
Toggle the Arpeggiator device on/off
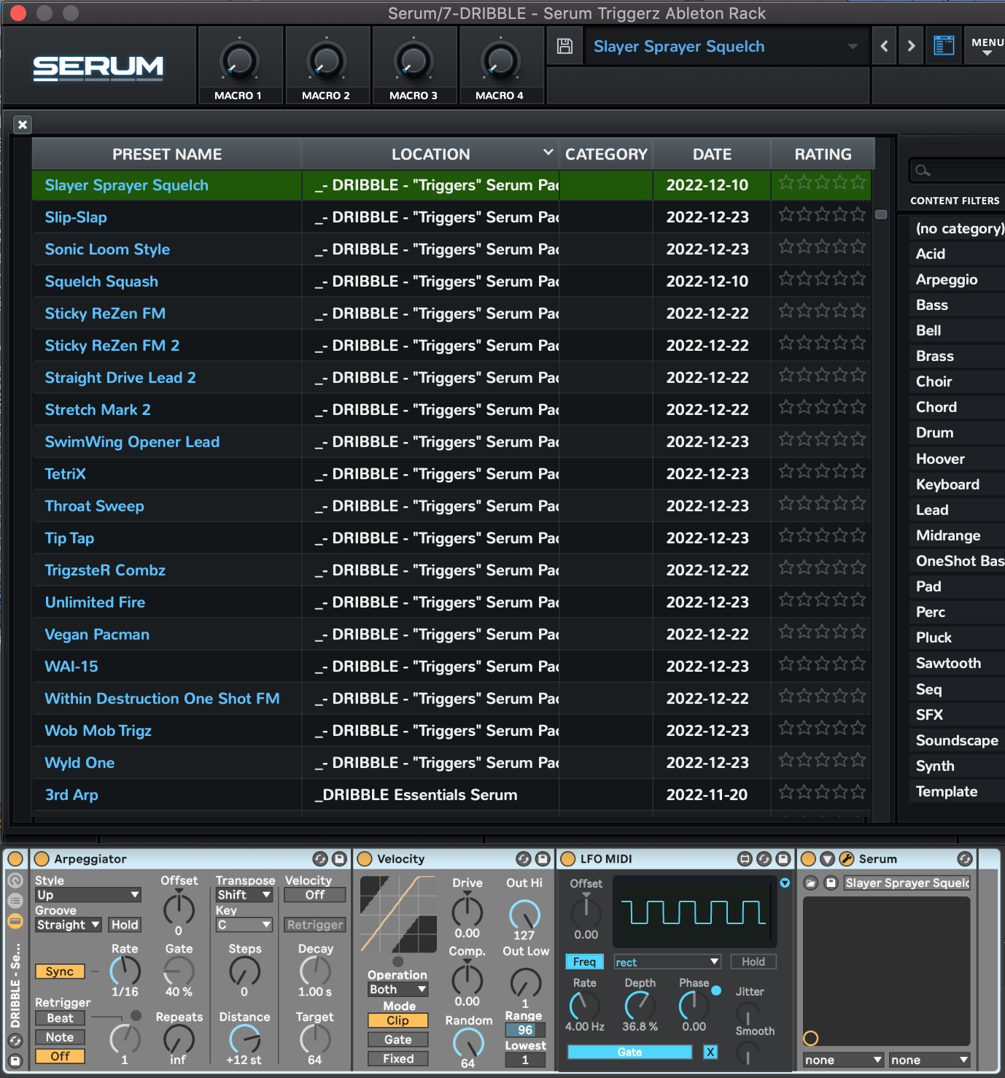click(42, 858)
